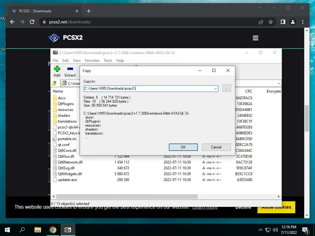The height and width of the screenshot is (236, 315).
Task: Open the Help menu in 7-Zip
Action: coord(120,61)
